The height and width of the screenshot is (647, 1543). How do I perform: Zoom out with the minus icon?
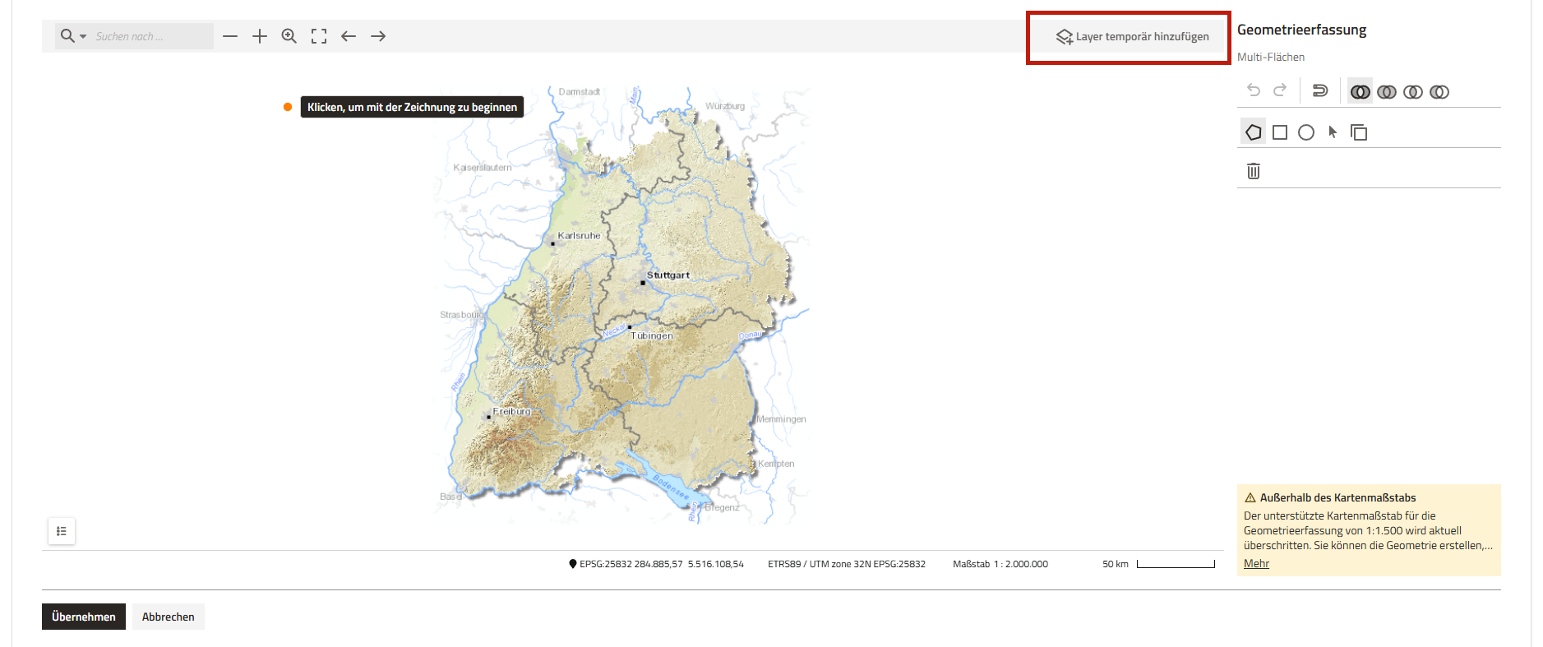tap(230, 36)
